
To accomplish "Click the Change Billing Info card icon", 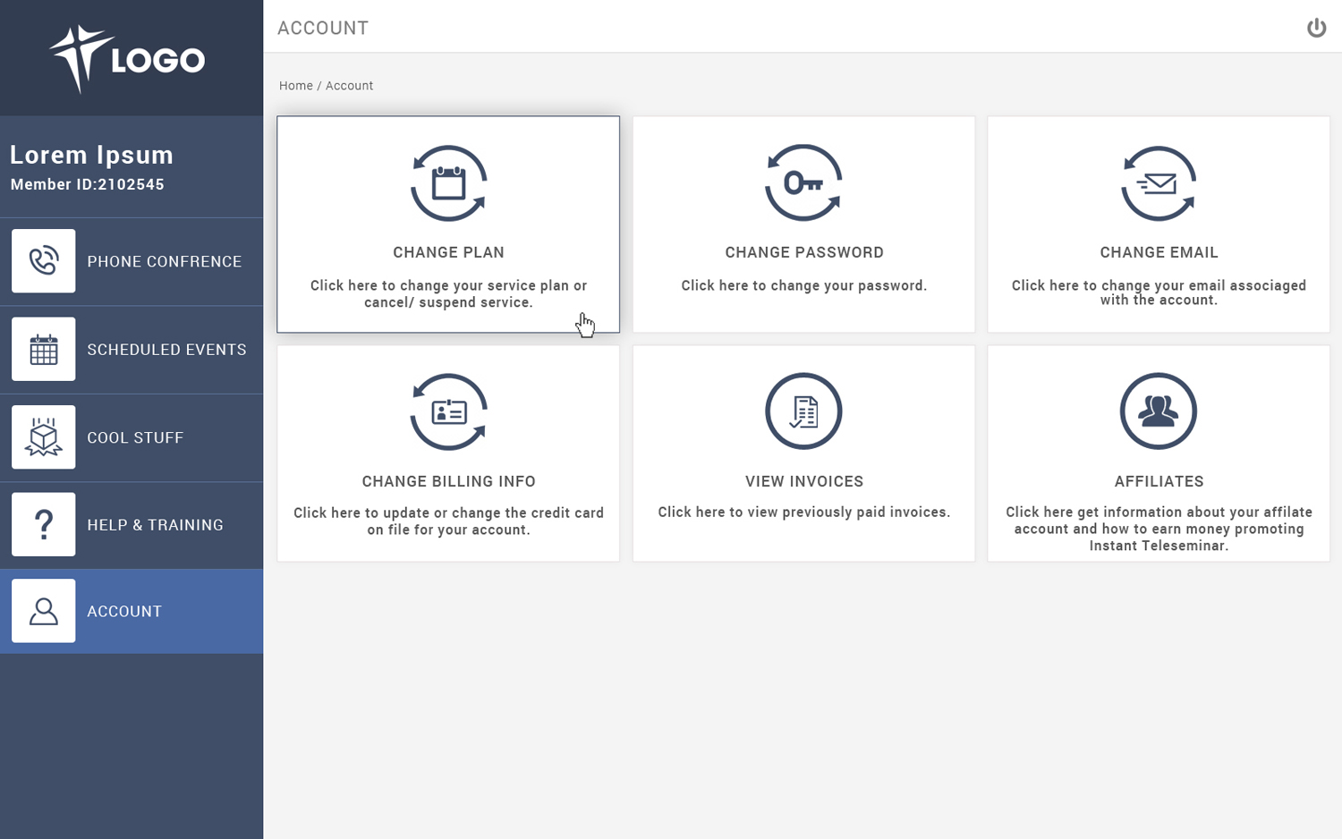I will point(448,411).
